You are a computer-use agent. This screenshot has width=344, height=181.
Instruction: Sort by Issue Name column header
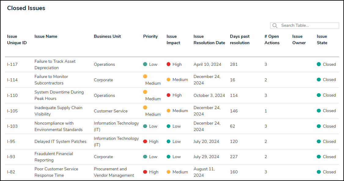pyautogui.click(x=46, y=37)
